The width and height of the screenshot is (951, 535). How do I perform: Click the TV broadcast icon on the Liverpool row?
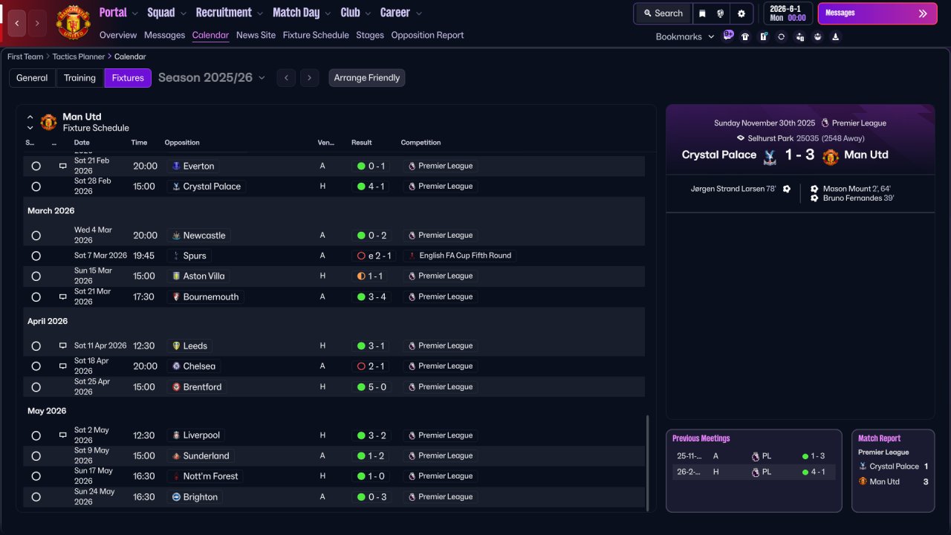(x=62, y=435)
